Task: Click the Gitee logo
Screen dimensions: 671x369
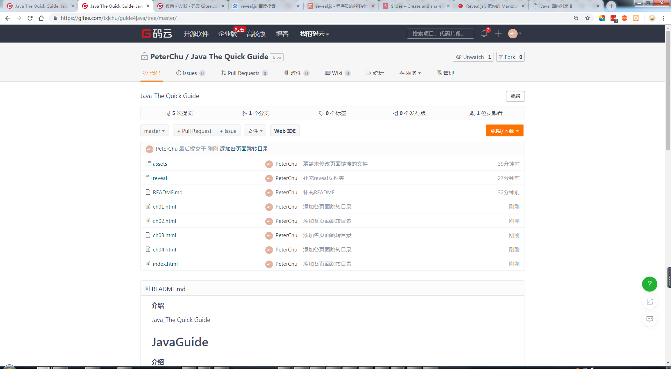Action: (157, 33)
